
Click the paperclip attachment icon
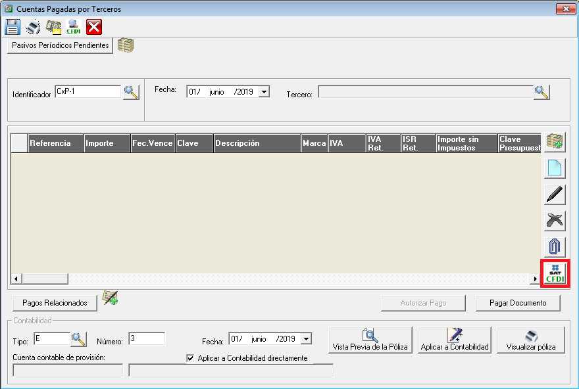pos(555,246)
